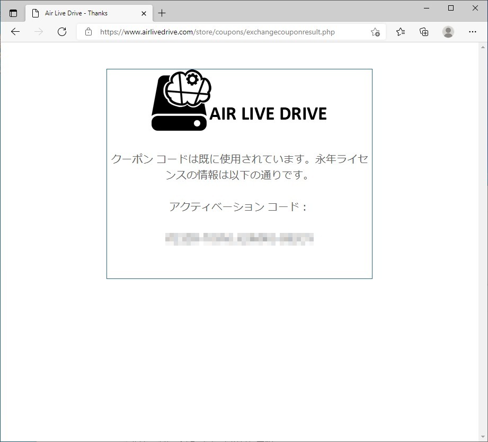The height and width of the screenshot is (442, 488).
Task: Open a new browser tab
Action: 162,13
